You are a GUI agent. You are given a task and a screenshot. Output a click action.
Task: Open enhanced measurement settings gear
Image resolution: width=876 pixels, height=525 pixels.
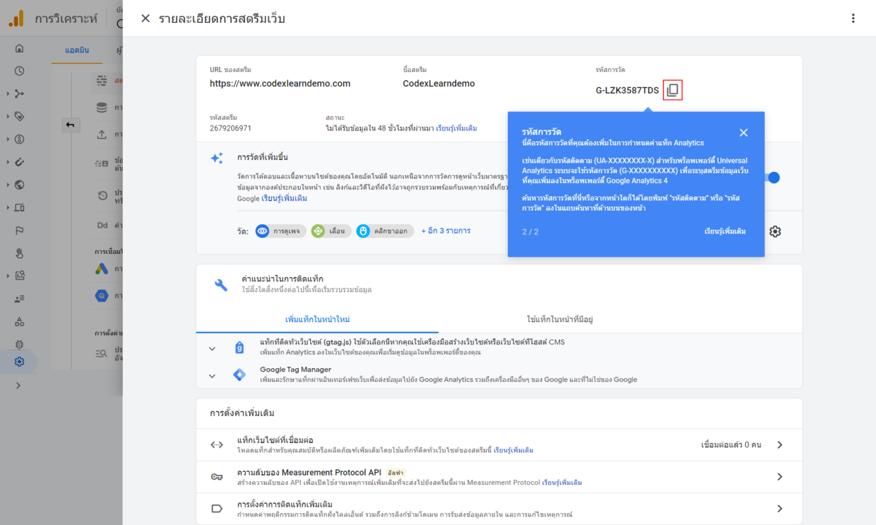click(775, 231)
